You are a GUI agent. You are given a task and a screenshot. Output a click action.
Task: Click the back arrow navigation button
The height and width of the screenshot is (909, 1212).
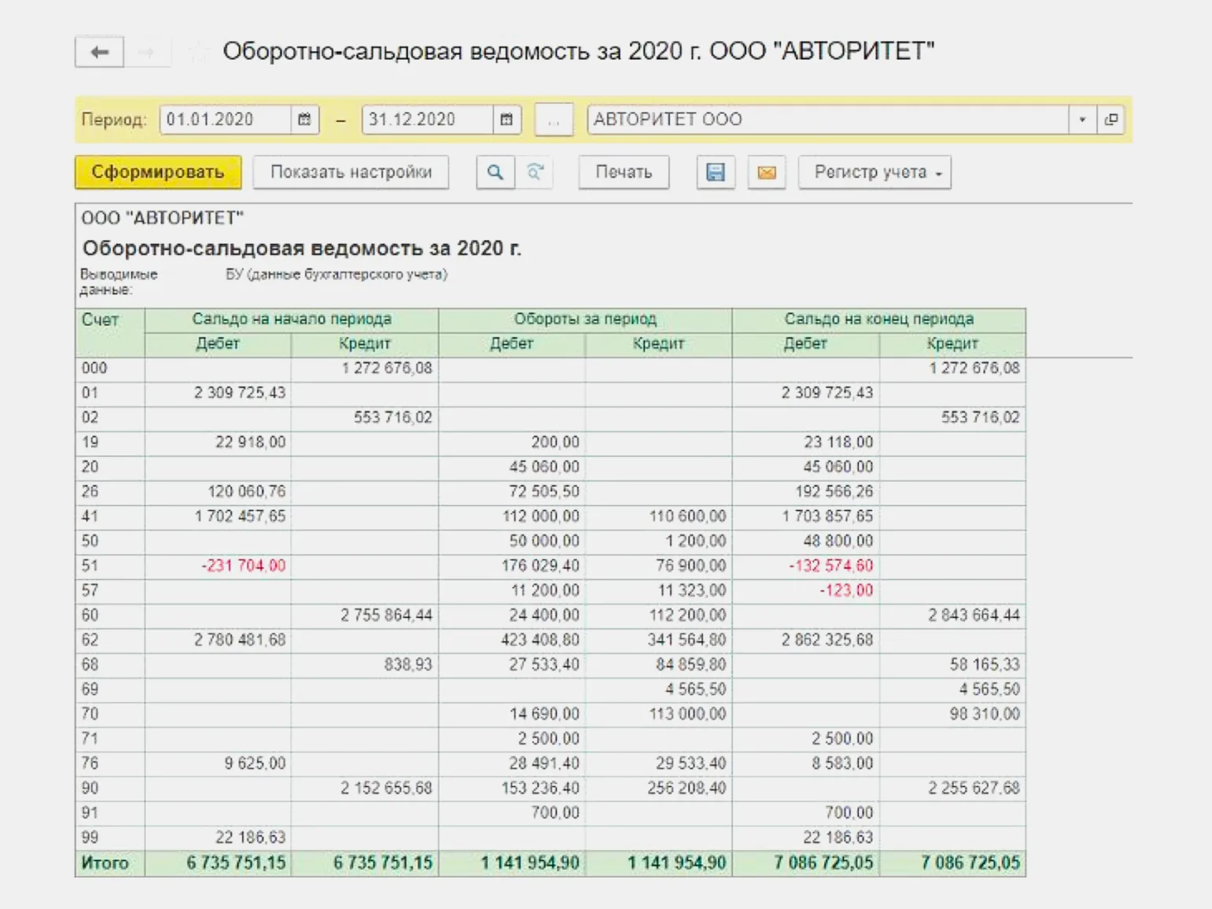click(99, 53)
